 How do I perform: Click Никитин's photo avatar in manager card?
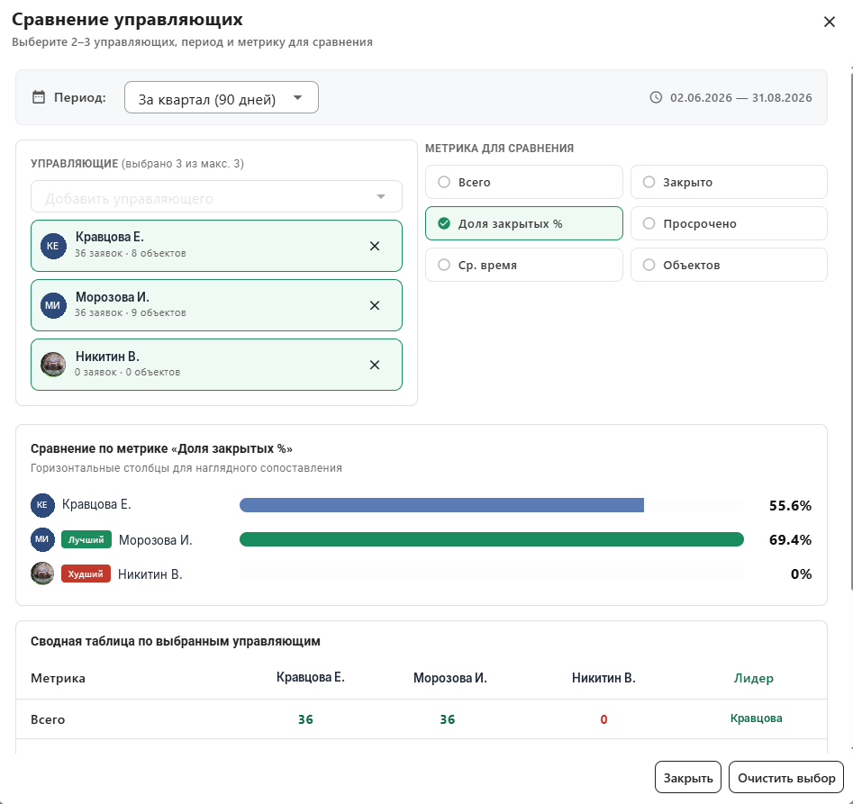(x=53, y=365)
